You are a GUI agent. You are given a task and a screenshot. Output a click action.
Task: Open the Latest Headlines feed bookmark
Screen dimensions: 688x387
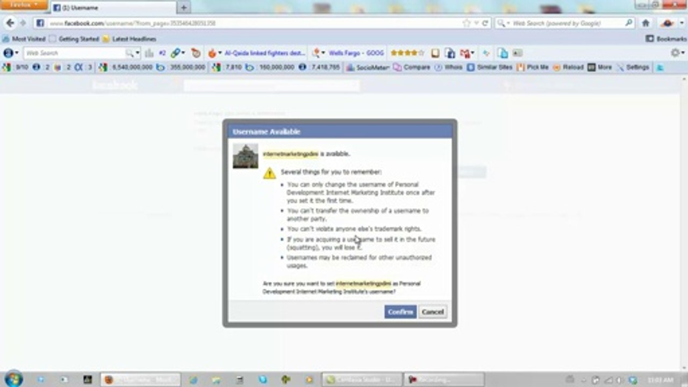tap(129, 39)
